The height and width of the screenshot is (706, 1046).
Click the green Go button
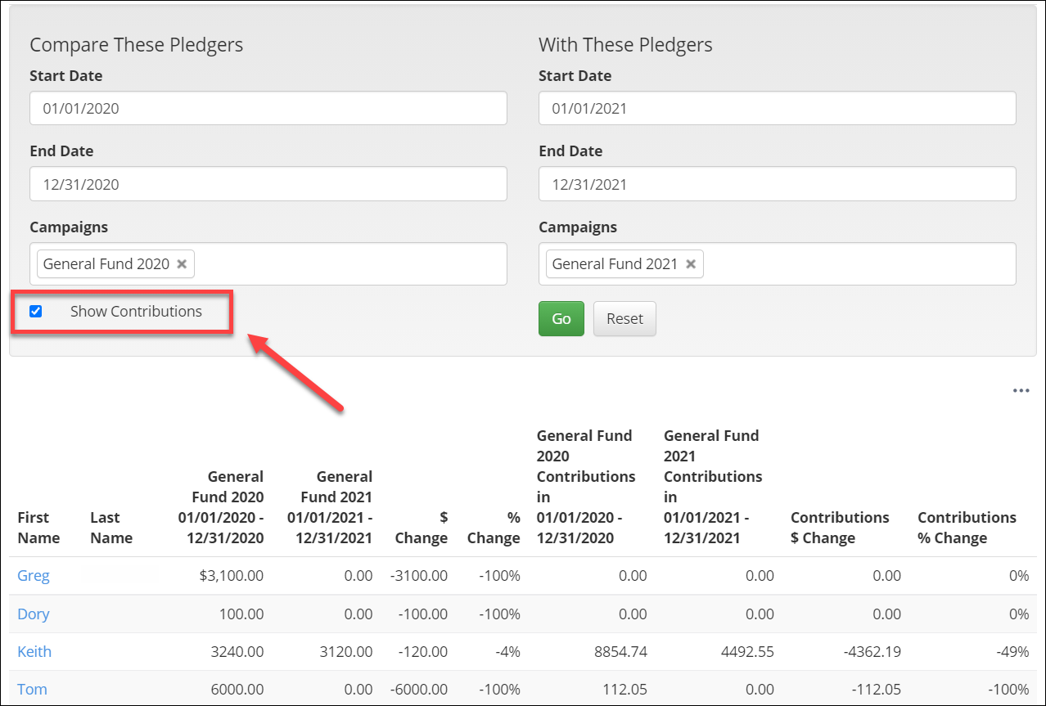(x=561, y=319)
